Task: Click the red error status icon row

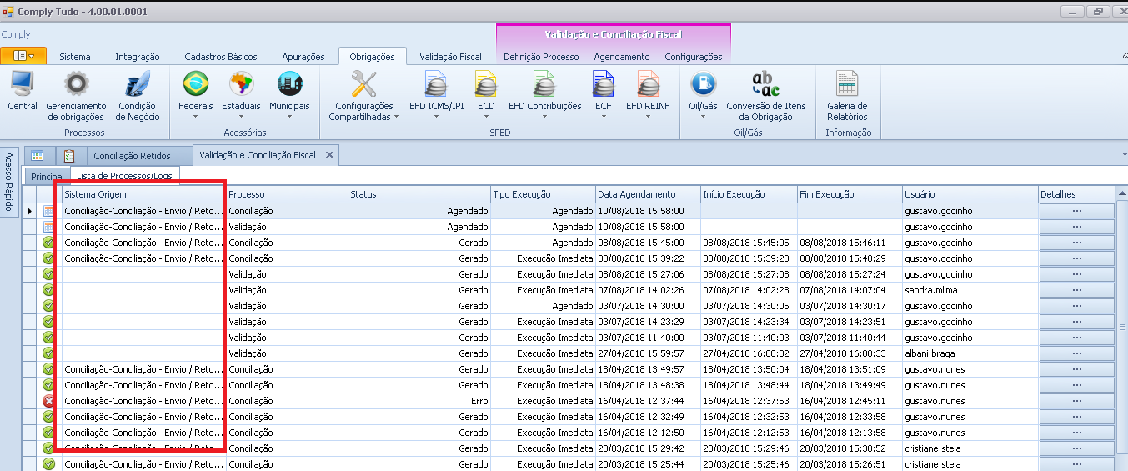Action: [48, 401]
